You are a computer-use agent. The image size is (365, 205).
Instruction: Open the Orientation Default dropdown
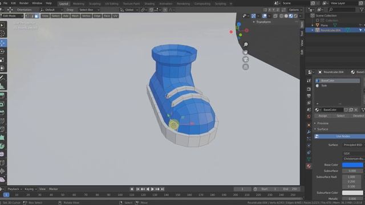[x=51, y=10]
